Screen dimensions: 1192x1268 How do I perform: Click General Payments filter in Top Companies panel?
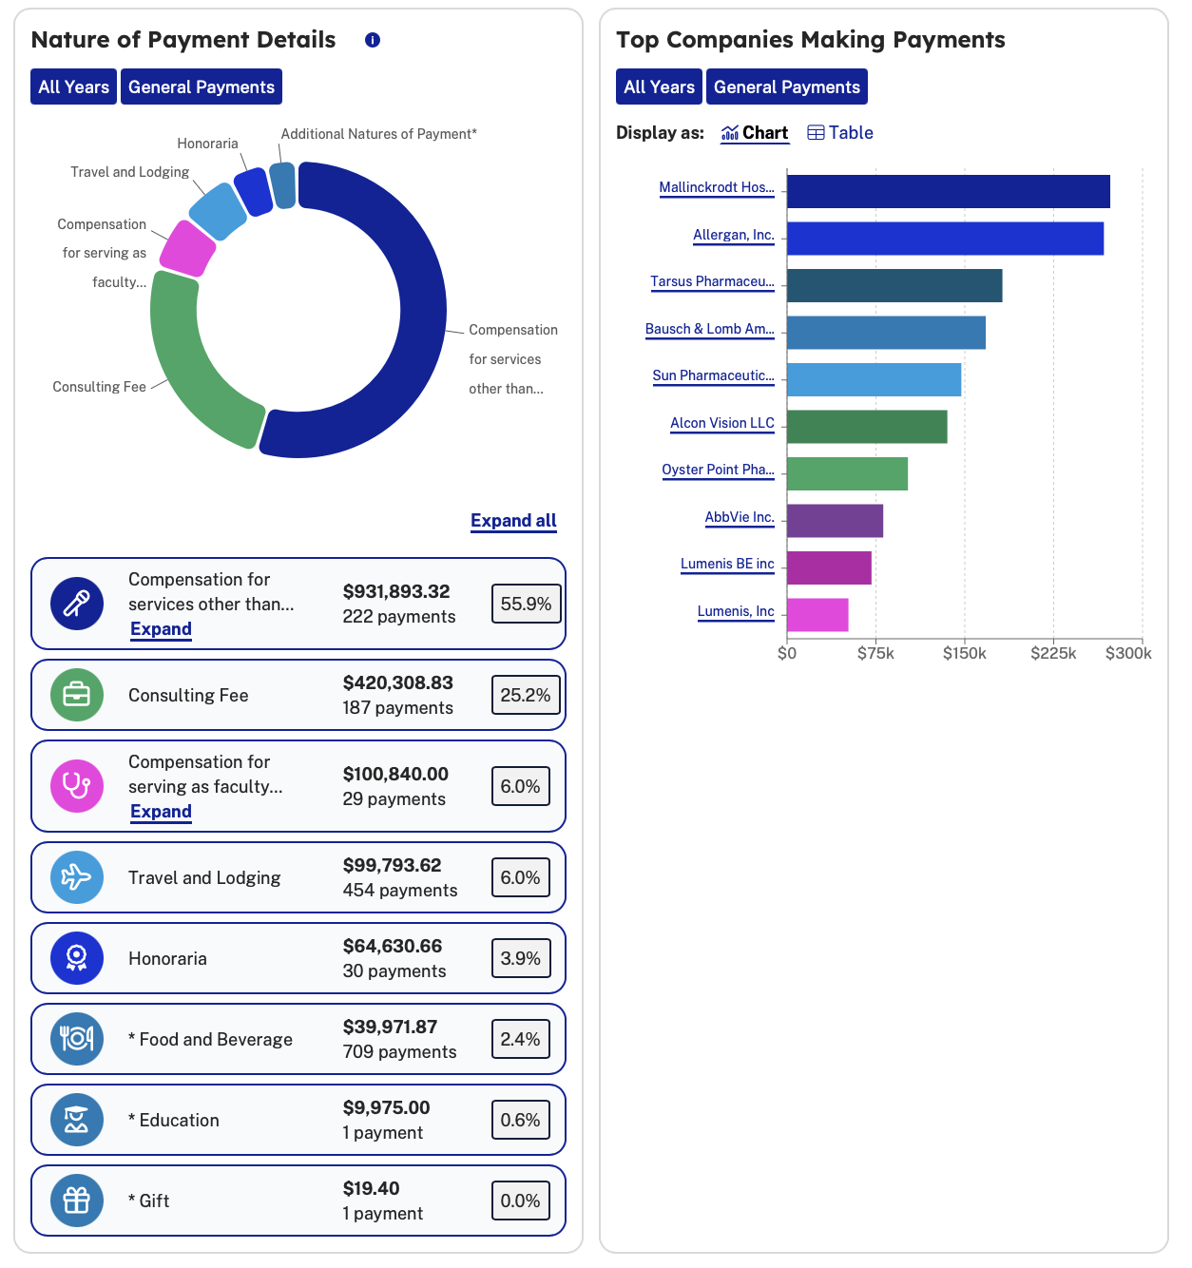787,86
